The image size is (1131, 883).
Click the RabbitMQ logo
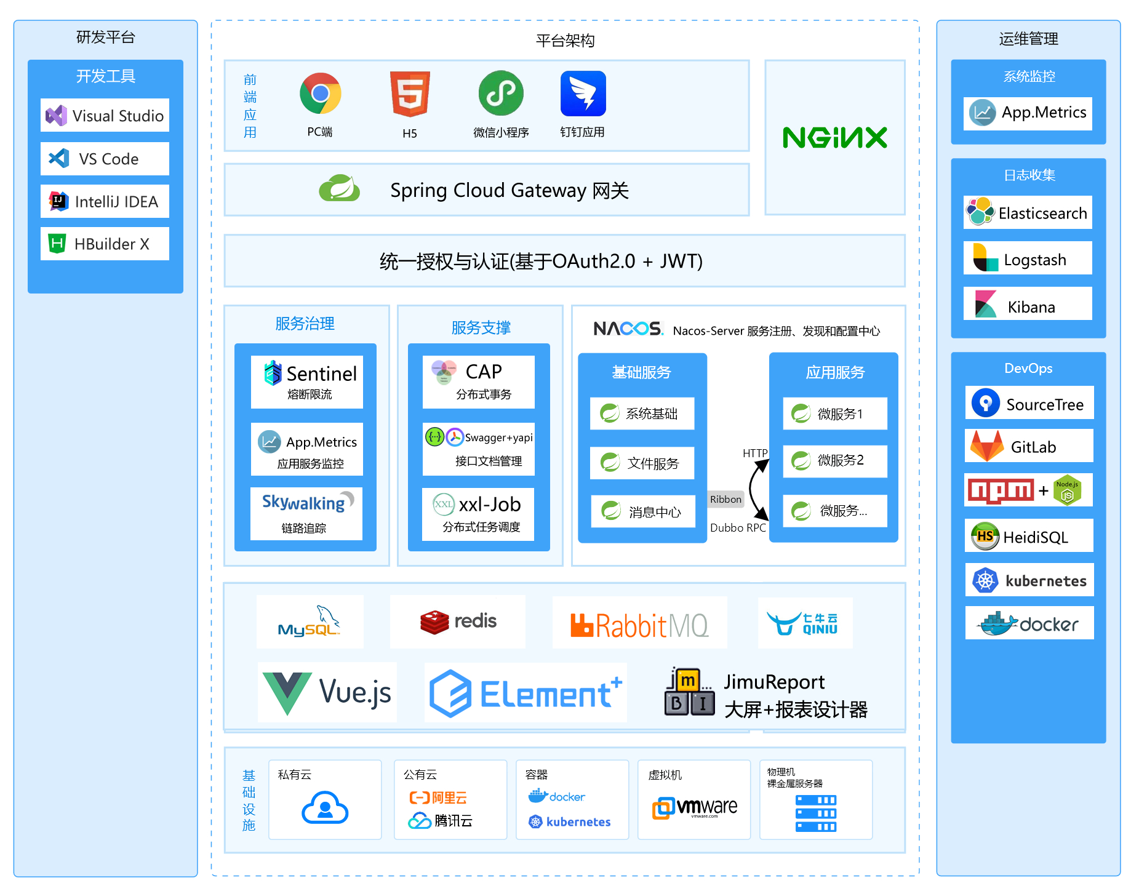[x=639, y=623]
